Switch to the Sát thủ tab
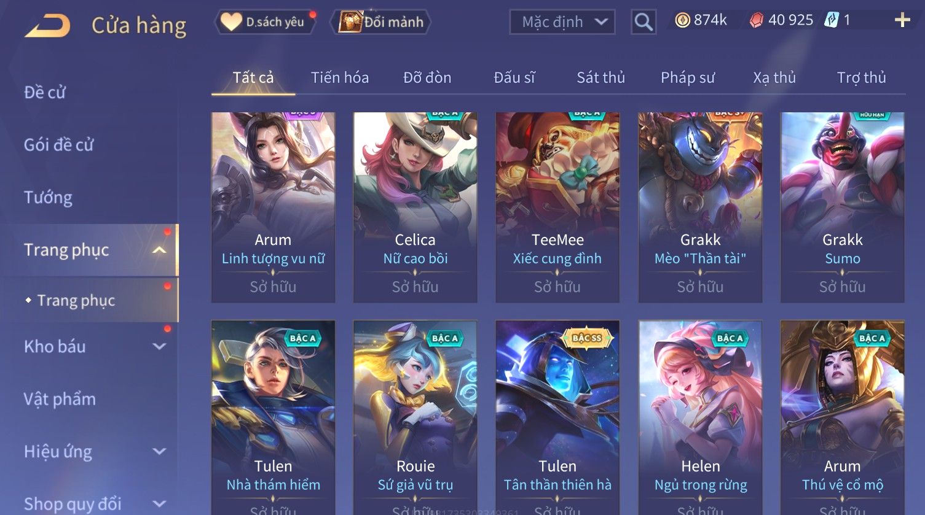 pyautogui.click(x=600, y=77)
